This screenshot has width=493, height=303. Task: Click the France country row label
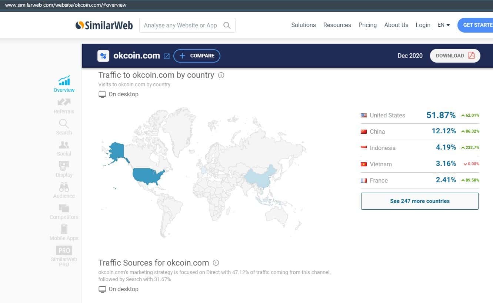[379, 180]
